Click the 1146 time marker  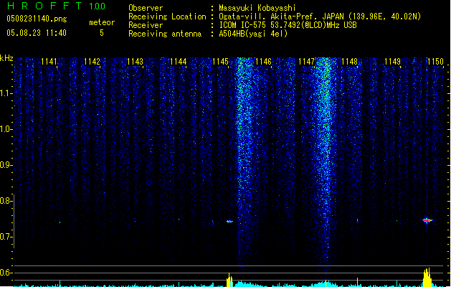(x=263, y=61)
